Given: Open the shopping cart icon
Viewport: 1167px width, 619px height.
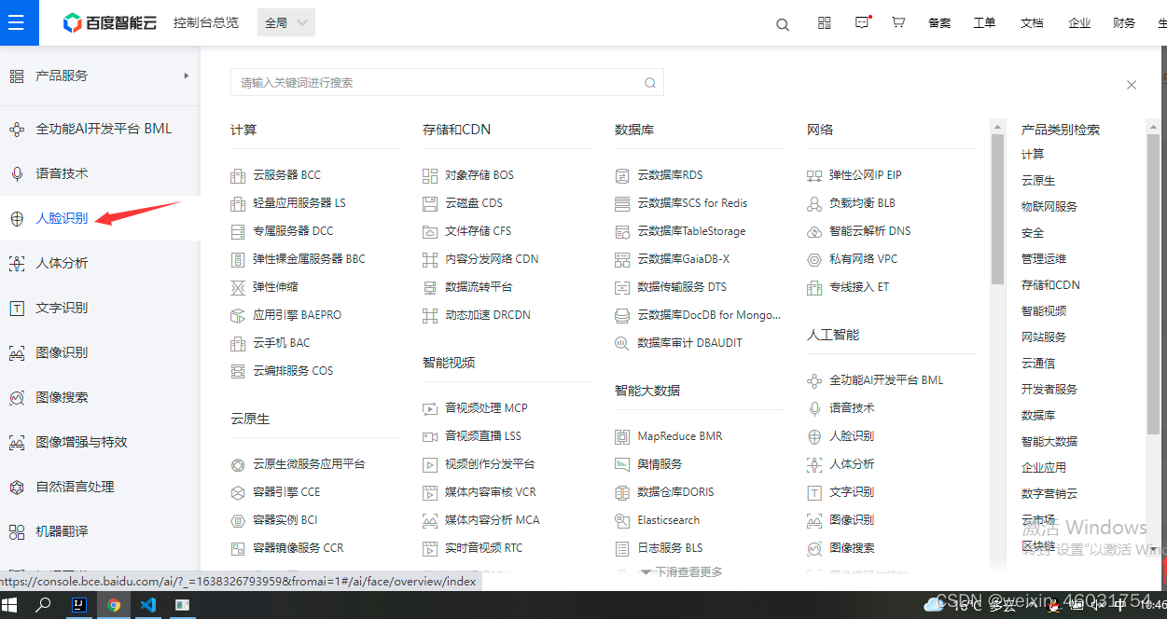Looking at the screenshot, I should [898, 23].
